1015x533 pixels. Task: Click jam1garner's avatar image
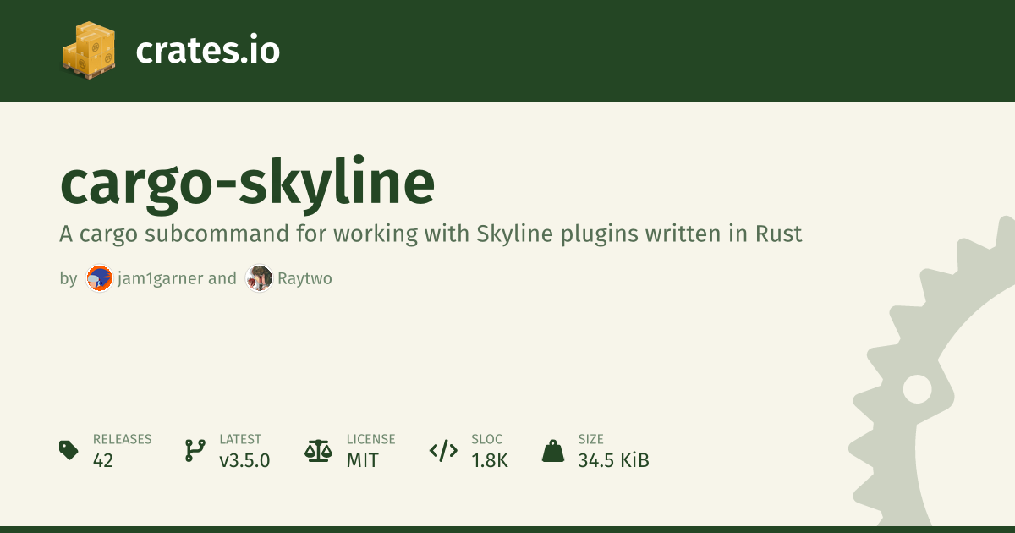(x=100, y=278)
